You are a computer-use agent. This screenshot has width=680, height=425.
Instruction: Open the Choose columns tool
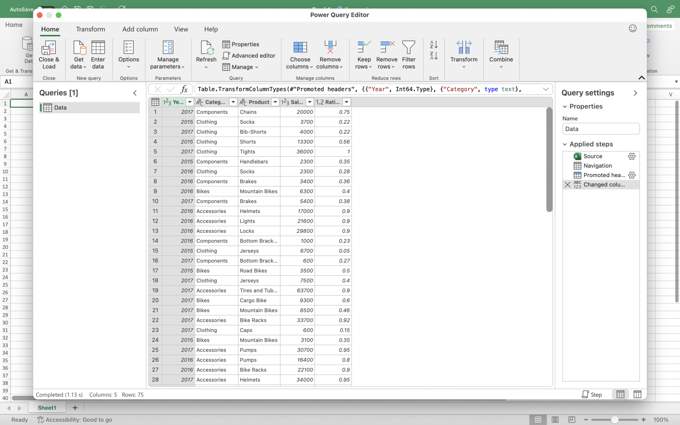300,54
